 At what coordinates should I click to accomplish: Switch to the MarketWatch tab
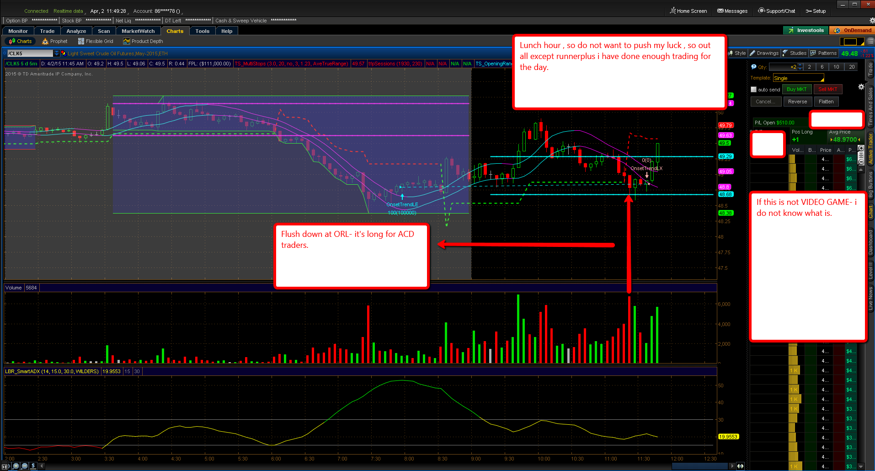(138, 31)
